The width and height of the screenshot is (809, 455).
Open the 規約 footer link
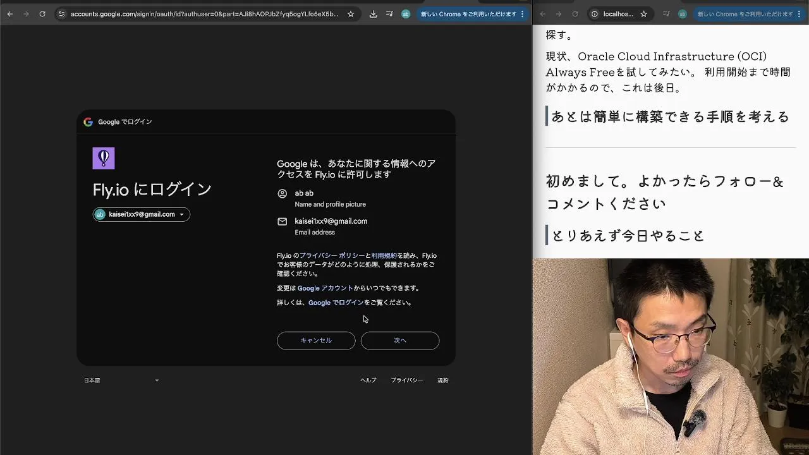coord(443,380)
